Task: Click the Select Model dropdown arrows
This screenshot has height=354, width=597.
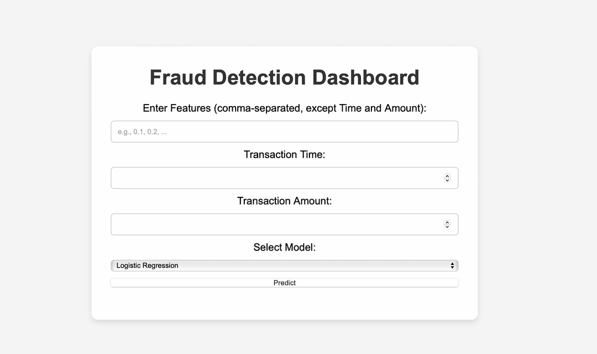Action: point(452,266)
